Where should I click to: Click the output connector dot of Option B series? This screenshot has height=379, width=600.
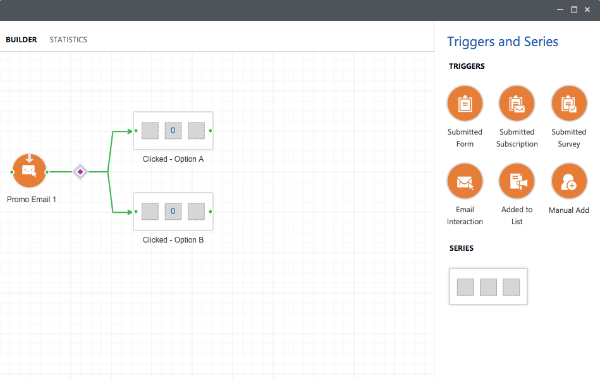211,212
